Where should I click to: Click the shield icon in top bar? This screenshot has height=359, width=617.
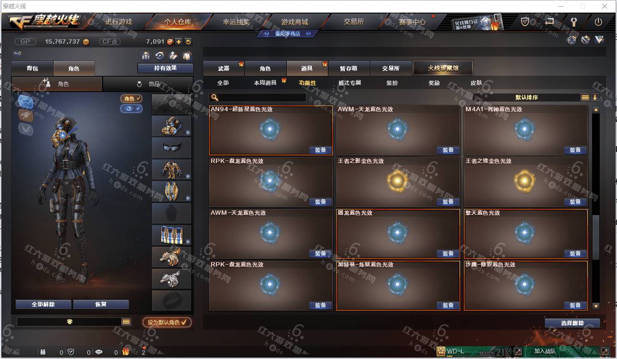click(525, 22)
